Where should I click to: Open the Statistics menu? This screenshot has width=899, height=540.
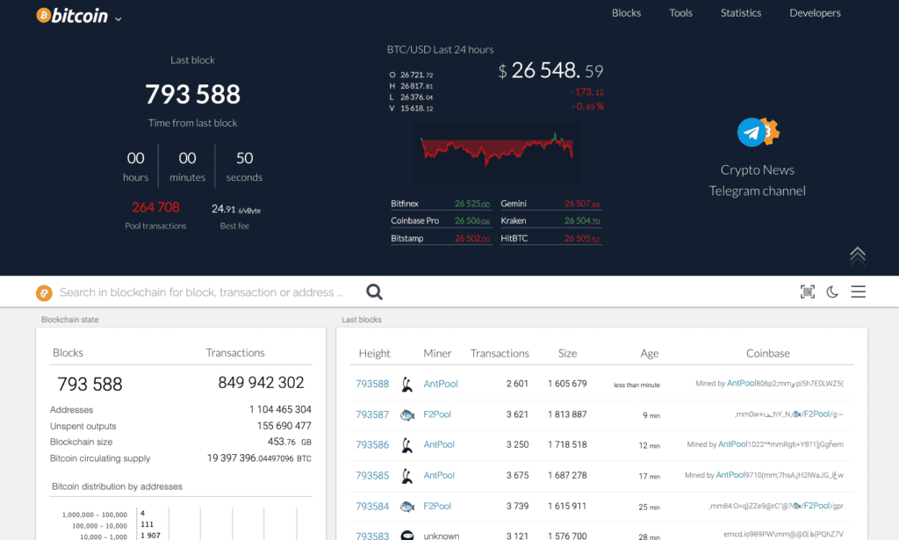click(740, 13)
